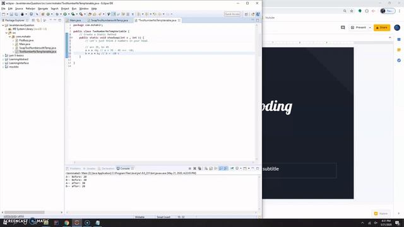This screenshot has width=404, height=227.
Task: Click the green Run button in toolbar
Action: (65, 14)
